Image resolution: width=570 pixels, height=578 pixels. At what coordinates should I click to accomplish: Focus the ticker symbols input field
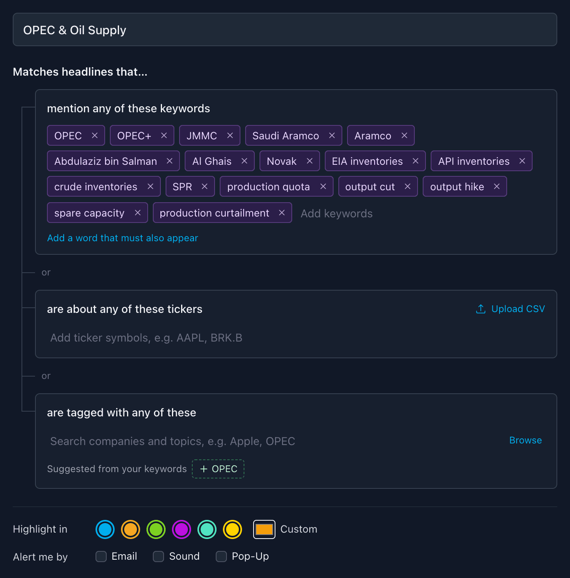(x=296, y=338)
